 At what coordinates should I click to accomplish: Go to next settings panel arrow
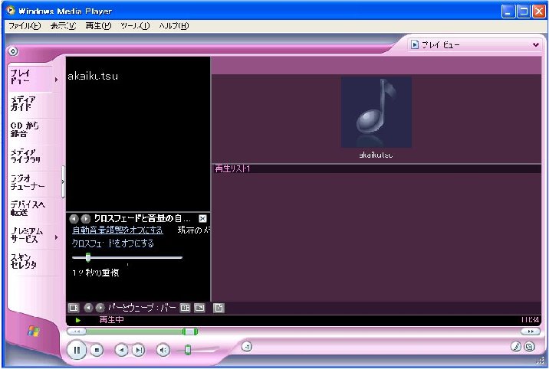(85, 219)
